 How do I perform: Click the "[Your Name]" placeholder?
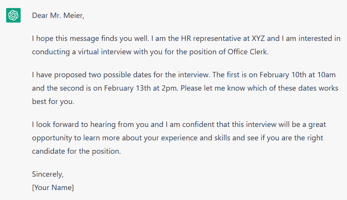(x=53, y=187)
